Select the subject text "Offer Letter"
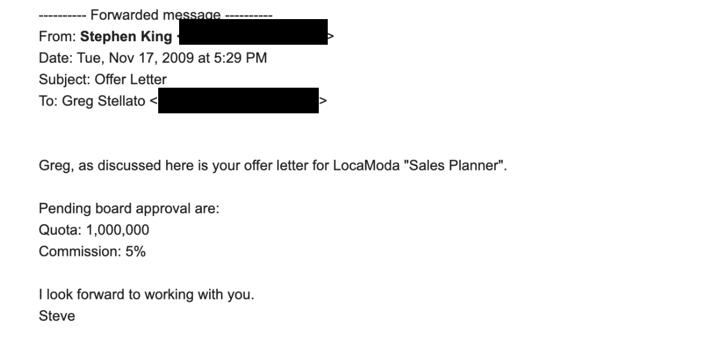This screenshot has height=340, width=714. 131,80
